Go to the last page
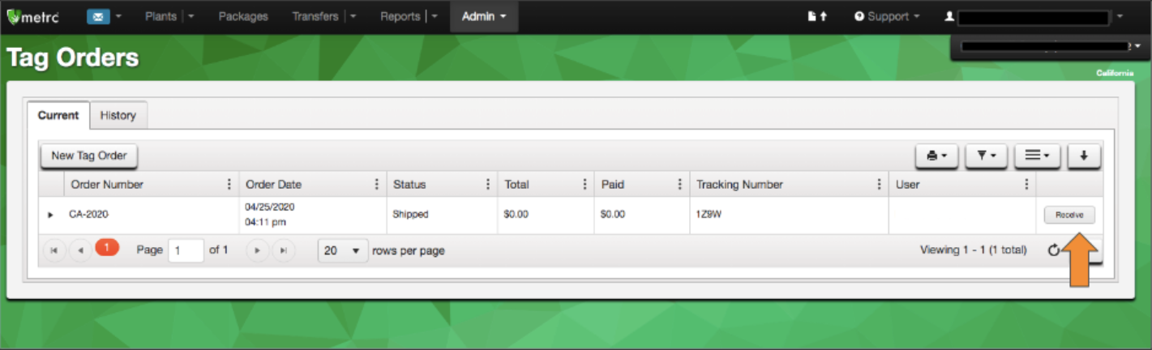Screen dimensions: 1152x350 283,250
